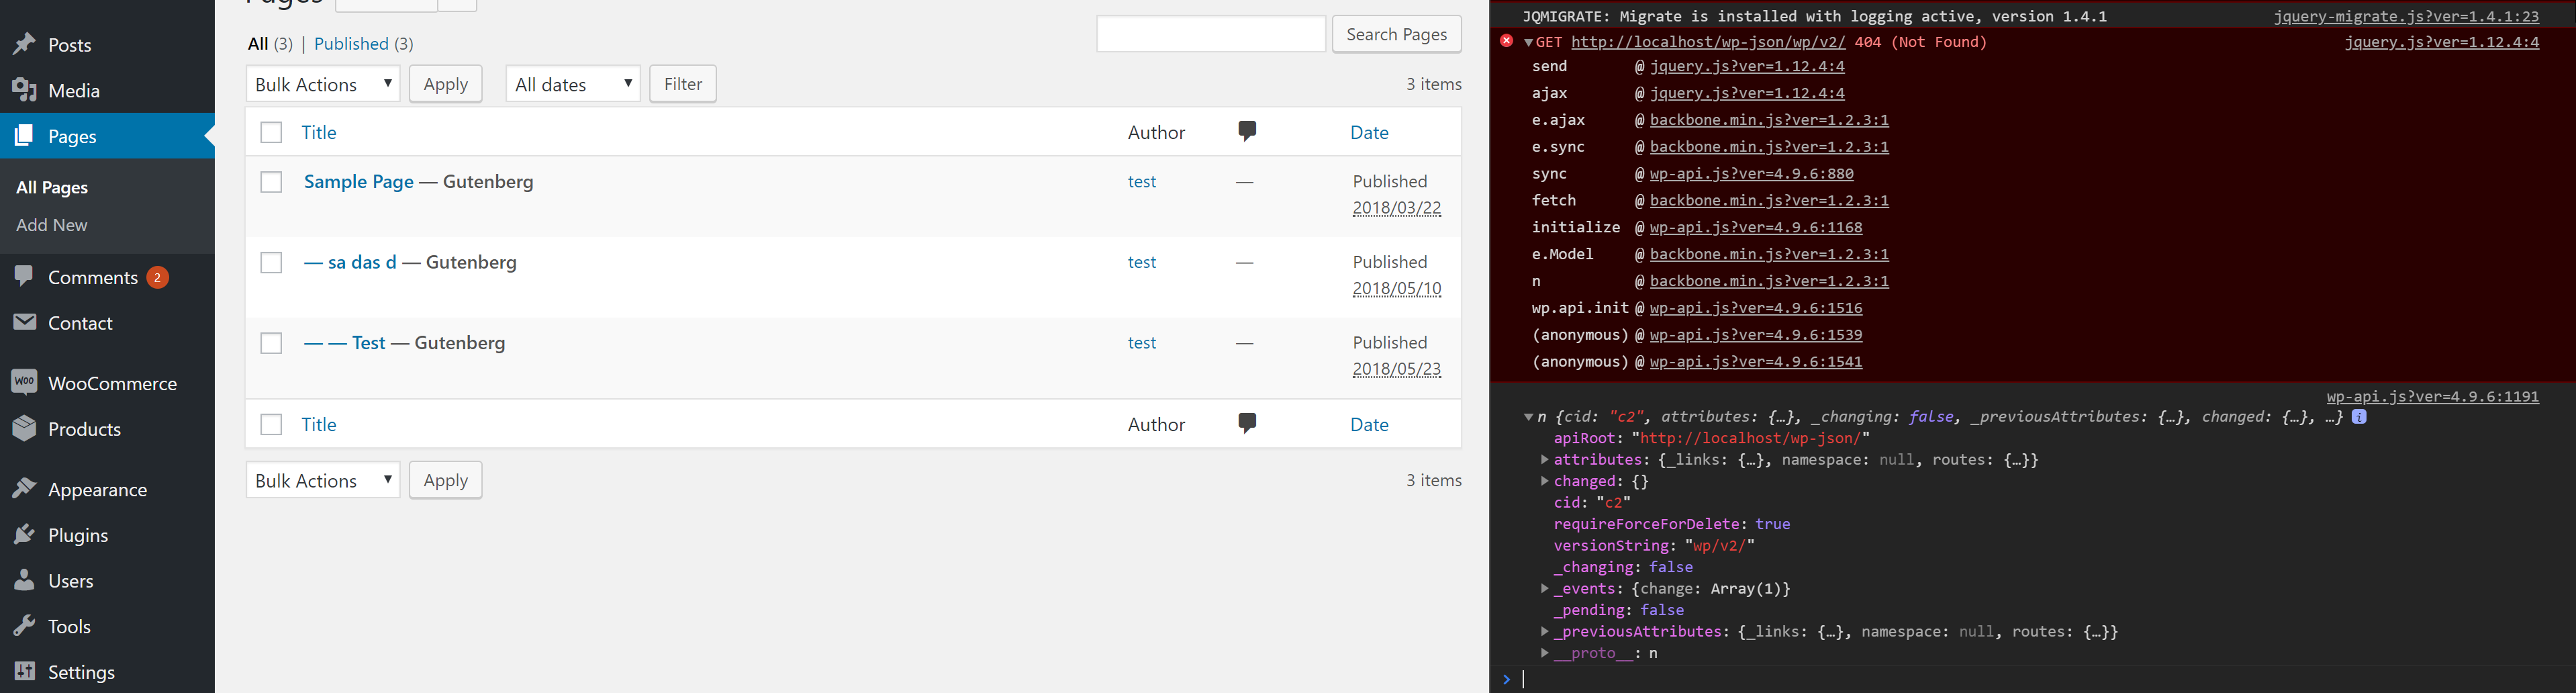The height and width of the screenshot is (693, 2576).
Task: Open the Sample Page title link
Action: click(x=359, y=181)
